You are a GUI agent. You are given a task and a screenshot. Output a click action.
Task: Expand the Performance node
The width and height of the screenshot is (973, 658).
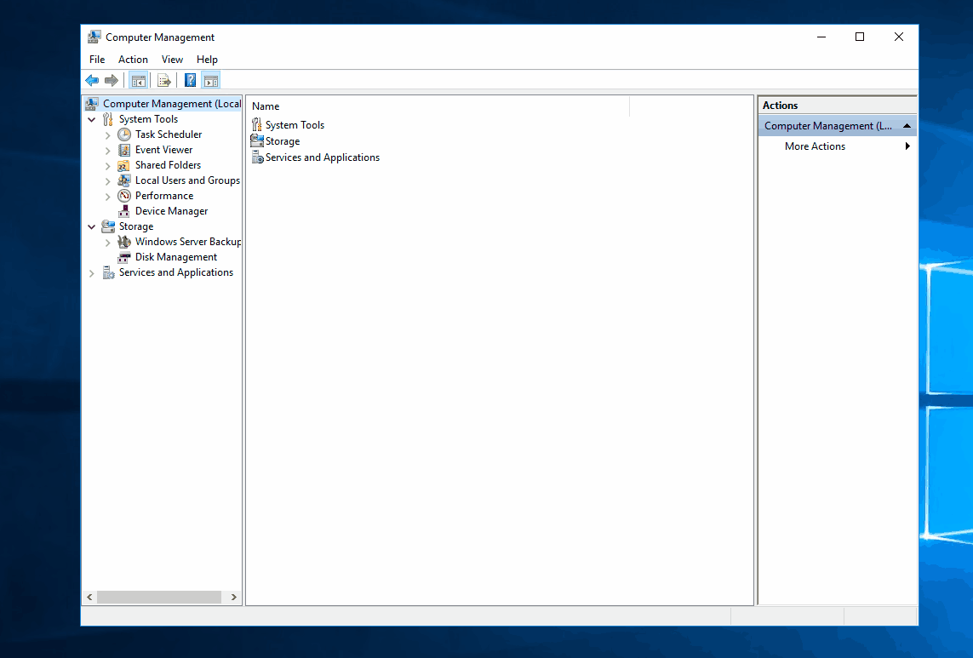pos(108,196)
